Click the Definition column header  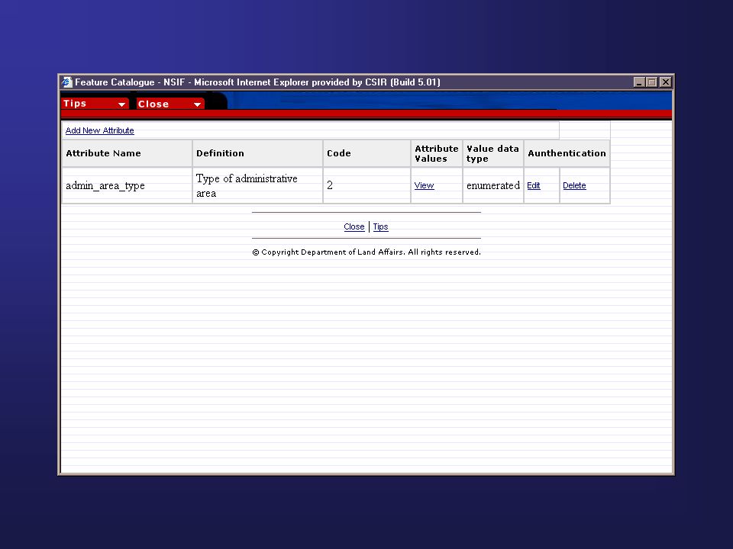(257, 153)
